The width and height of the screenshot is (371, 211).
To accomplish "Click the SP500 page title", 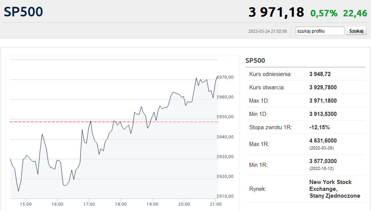I will tap(23, 12).
